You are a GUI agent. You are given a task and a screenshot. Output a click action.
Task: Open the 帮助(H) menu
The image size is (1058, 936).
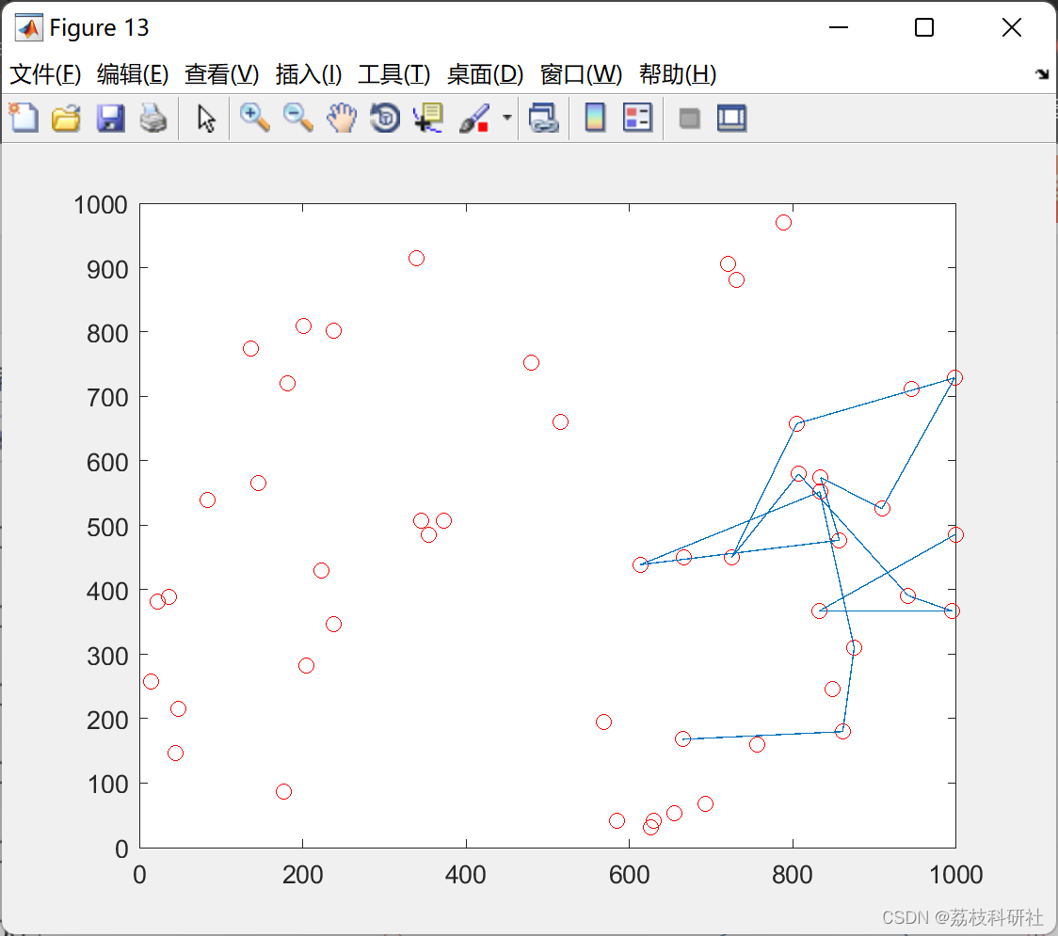pyautogui.click(x=678, y=74)
